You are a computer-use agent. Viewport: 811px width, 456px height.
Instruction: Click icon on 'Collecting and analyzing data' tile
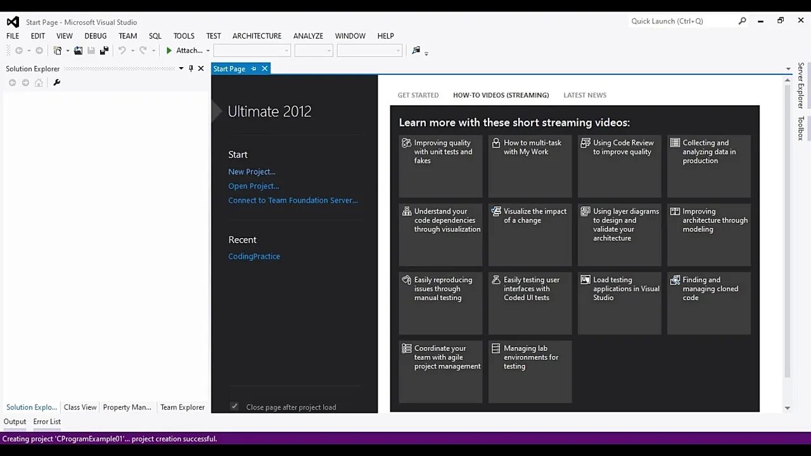coord(675,143)
